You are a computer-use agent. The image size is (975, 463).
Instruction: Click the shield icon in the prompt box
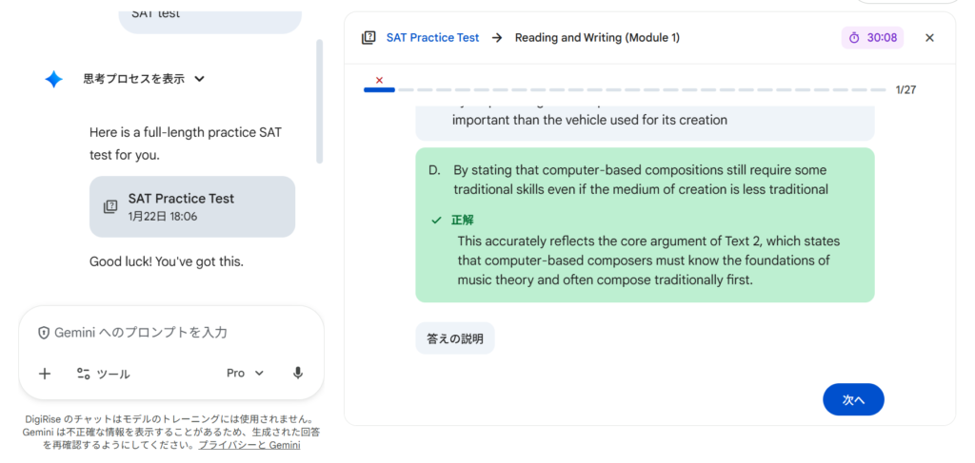click(x=44, y=333)
